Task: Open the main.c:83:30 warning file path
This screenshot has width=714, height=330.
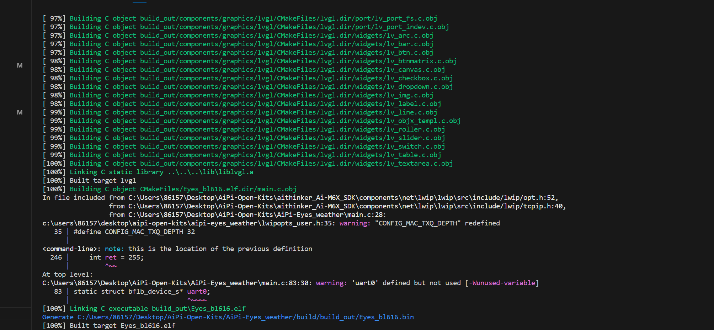Action: click(x=177, y=283)
